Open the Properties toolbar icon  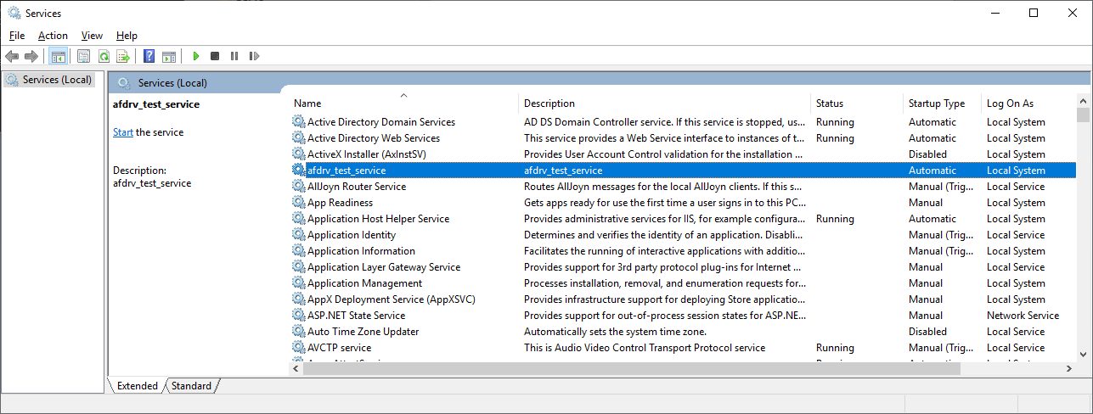point(83,56)
